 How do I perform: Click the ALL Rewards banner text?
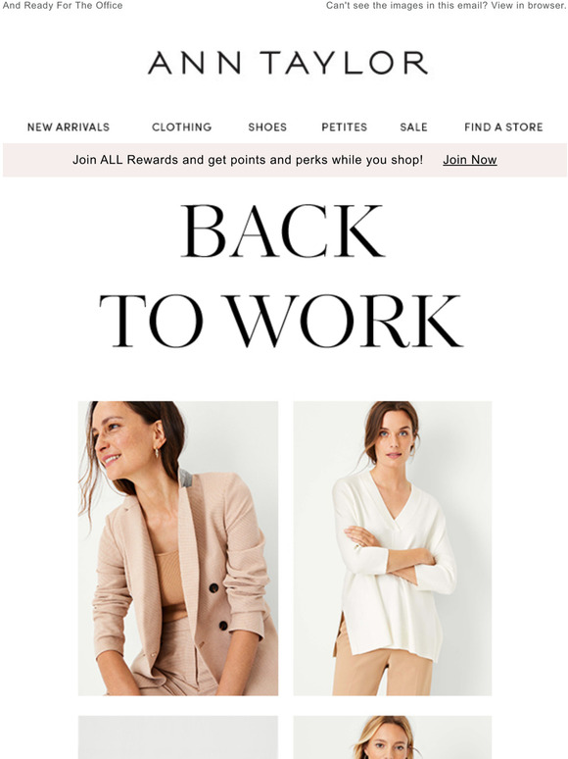(248, 160)
